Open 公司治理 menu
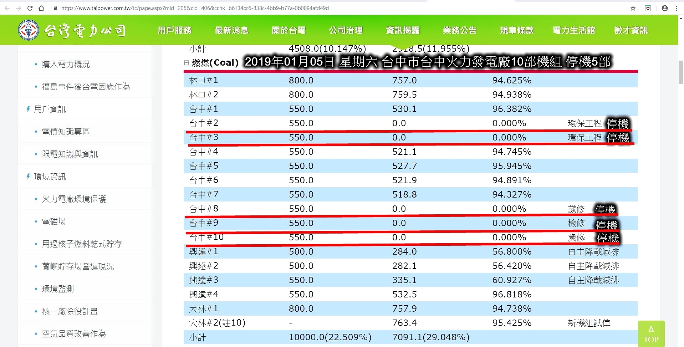 click(x=346, y=30)
